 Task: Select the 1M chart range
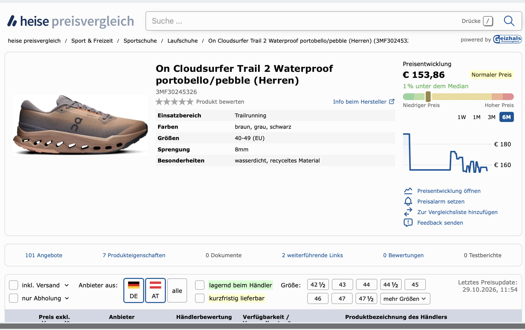point(477,117)
